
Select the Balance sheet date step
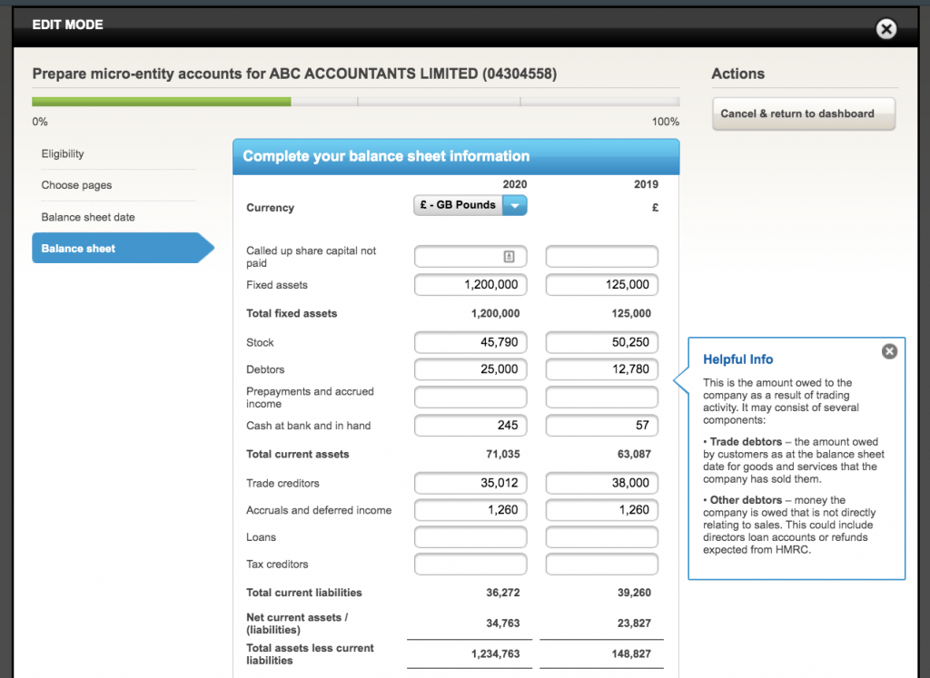pos(88,217)
